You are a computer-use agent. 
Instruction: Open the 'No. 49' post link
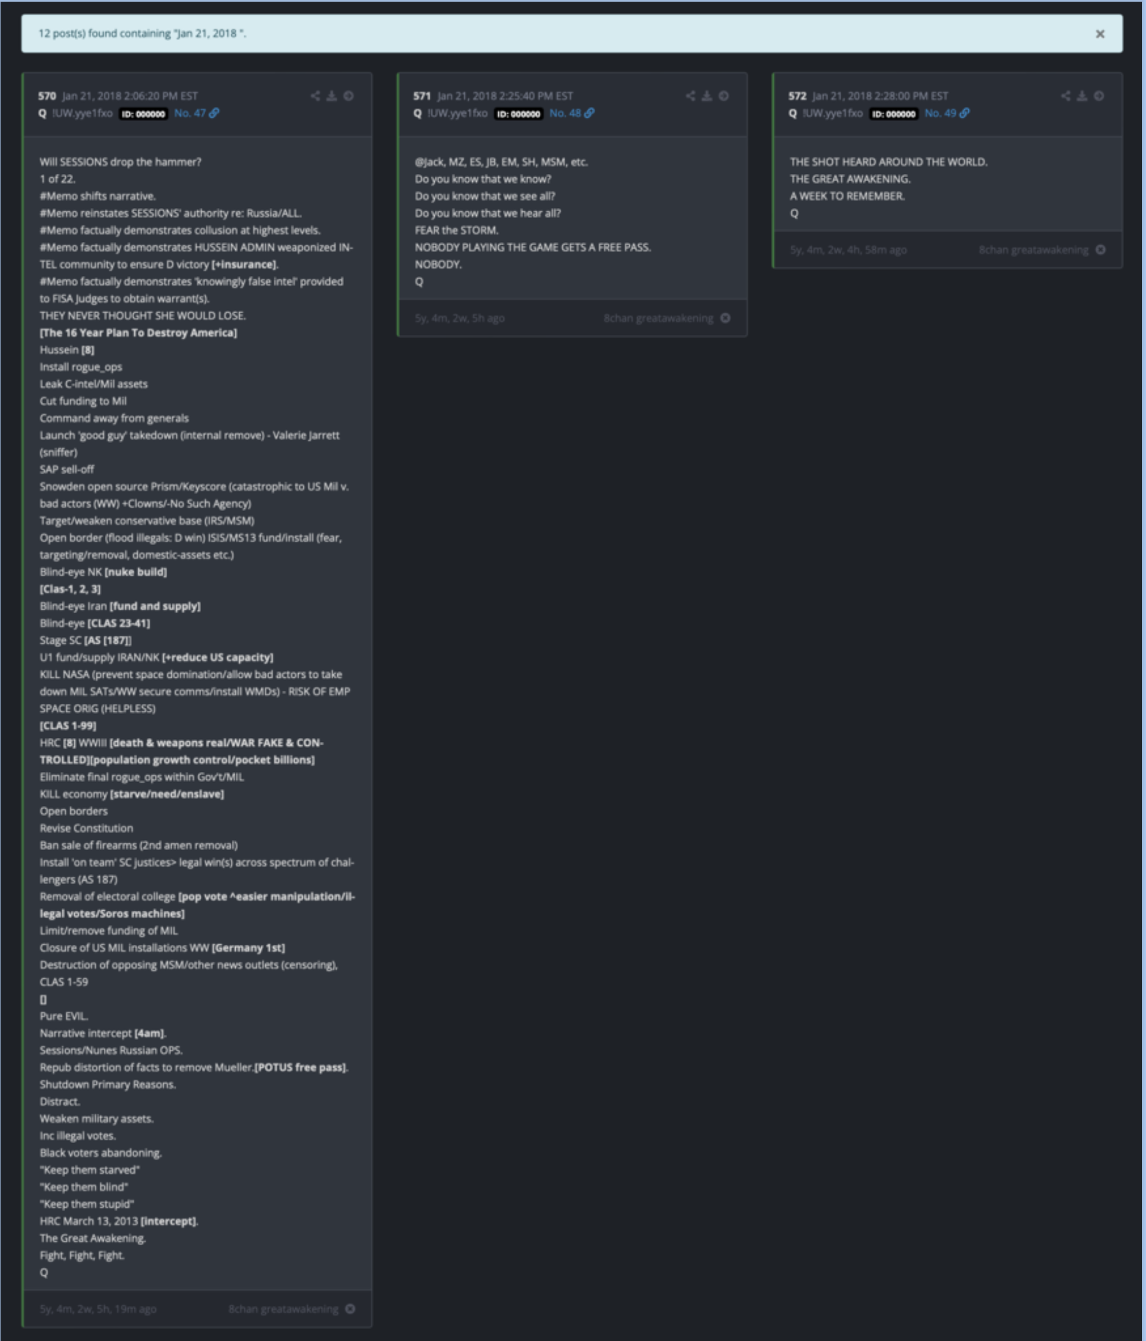(x=940, y=113)
